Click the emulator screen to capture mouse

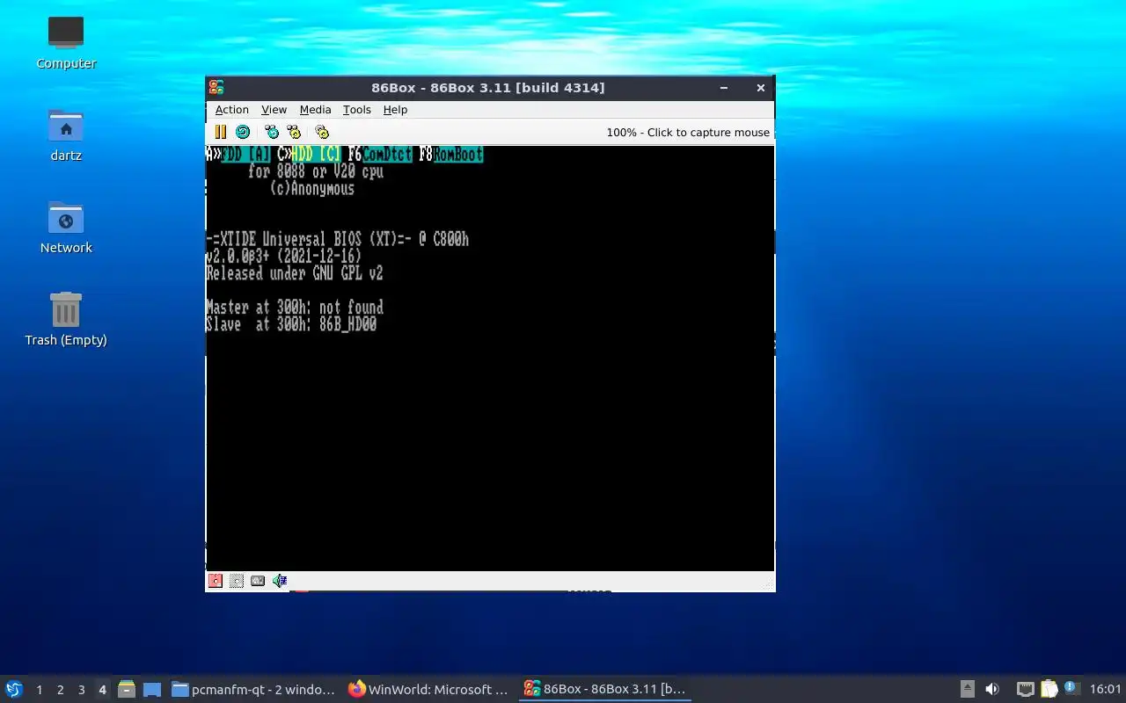(x=490, y=359)
